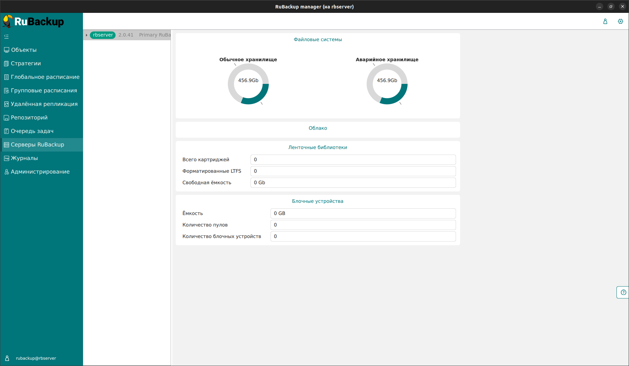629x366 pixels.
Task: Click the Repository icon in sidebar
Action: 6,118
